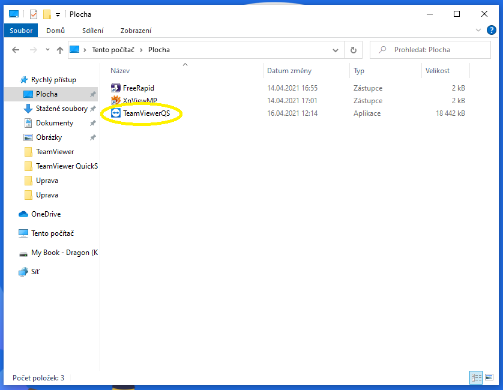The image size is (503, 390).
Task: Switch to details view in status bar
Action: 476,377
